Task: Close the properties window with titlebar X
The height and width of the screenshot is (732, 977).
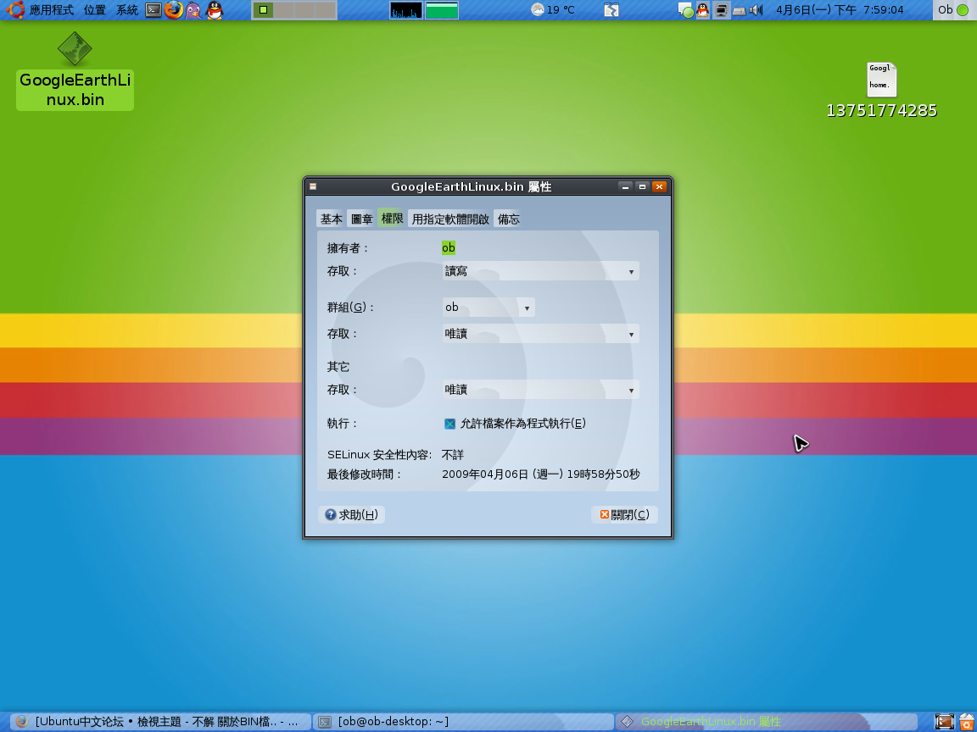Action: (x=659, y=186)
